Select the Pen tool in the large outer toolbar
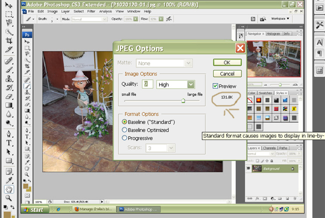This screenshot has height=218, width=325. (8, 133)
